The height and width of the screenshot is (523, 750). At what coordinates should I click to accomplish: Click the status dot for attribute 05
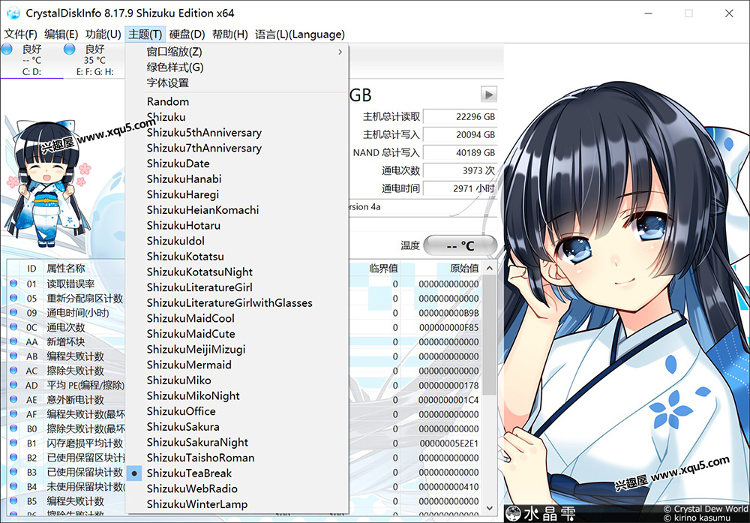pyautogui.click(x=13, y=298)
